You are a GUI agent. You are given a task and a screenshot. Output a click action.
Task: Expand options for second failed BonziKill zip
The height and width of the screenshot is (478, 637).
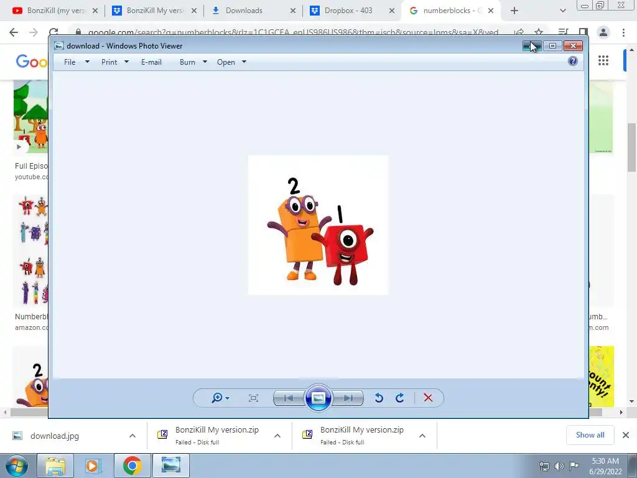point(422,436)
